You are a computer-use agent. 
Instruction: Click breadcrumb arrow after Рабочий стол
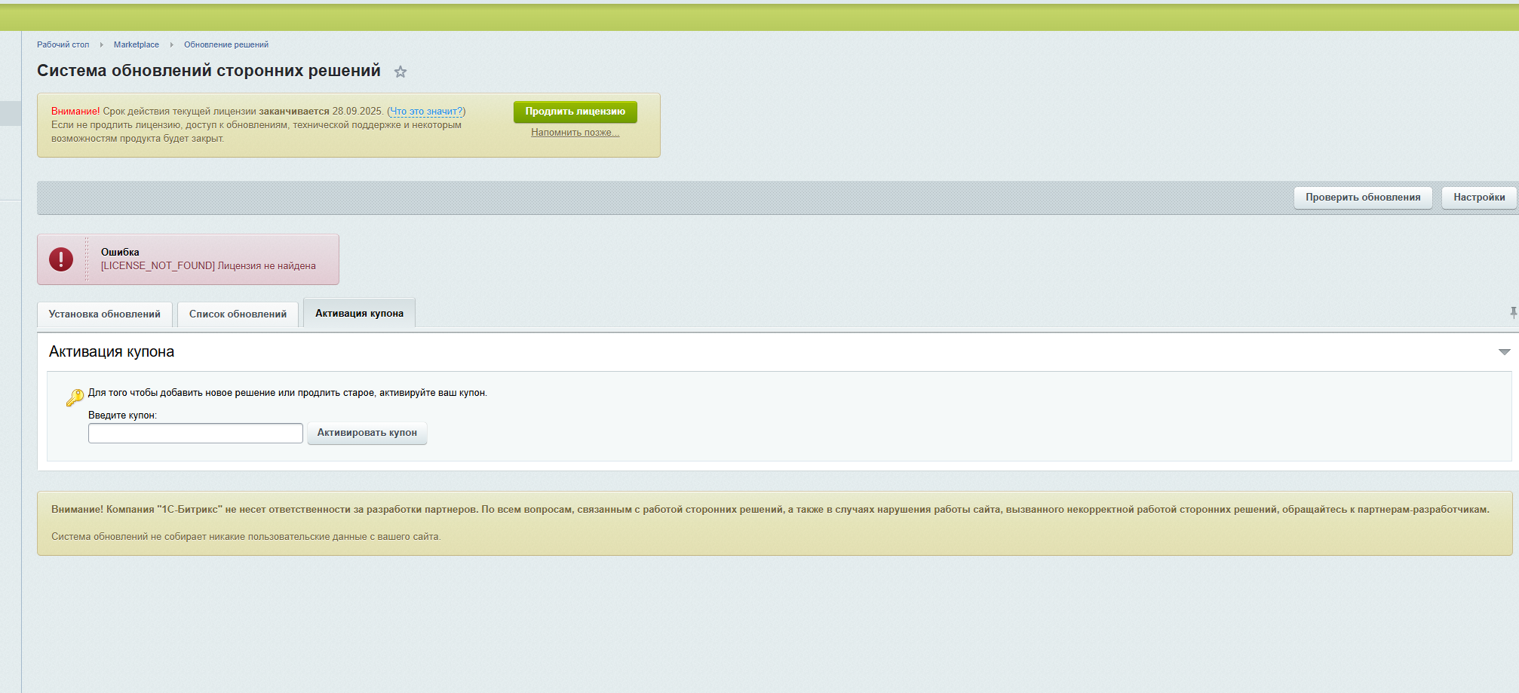point(101,44)
